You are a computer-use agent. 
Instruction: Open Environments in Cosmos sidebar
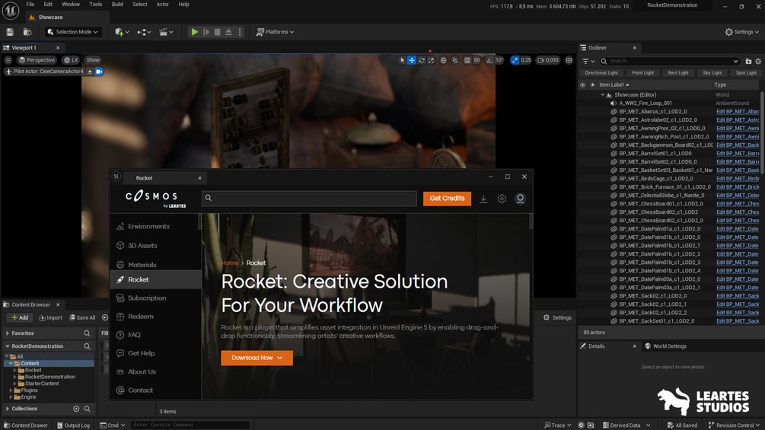pyautogui.click(x=148, y=227)
